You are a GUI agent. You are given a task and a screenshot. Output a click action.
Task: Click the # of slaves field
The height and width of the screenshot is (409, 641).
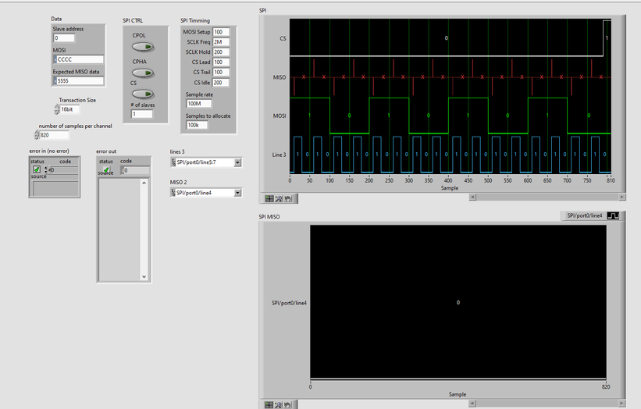pyautogui.click(x=142, y=114)
